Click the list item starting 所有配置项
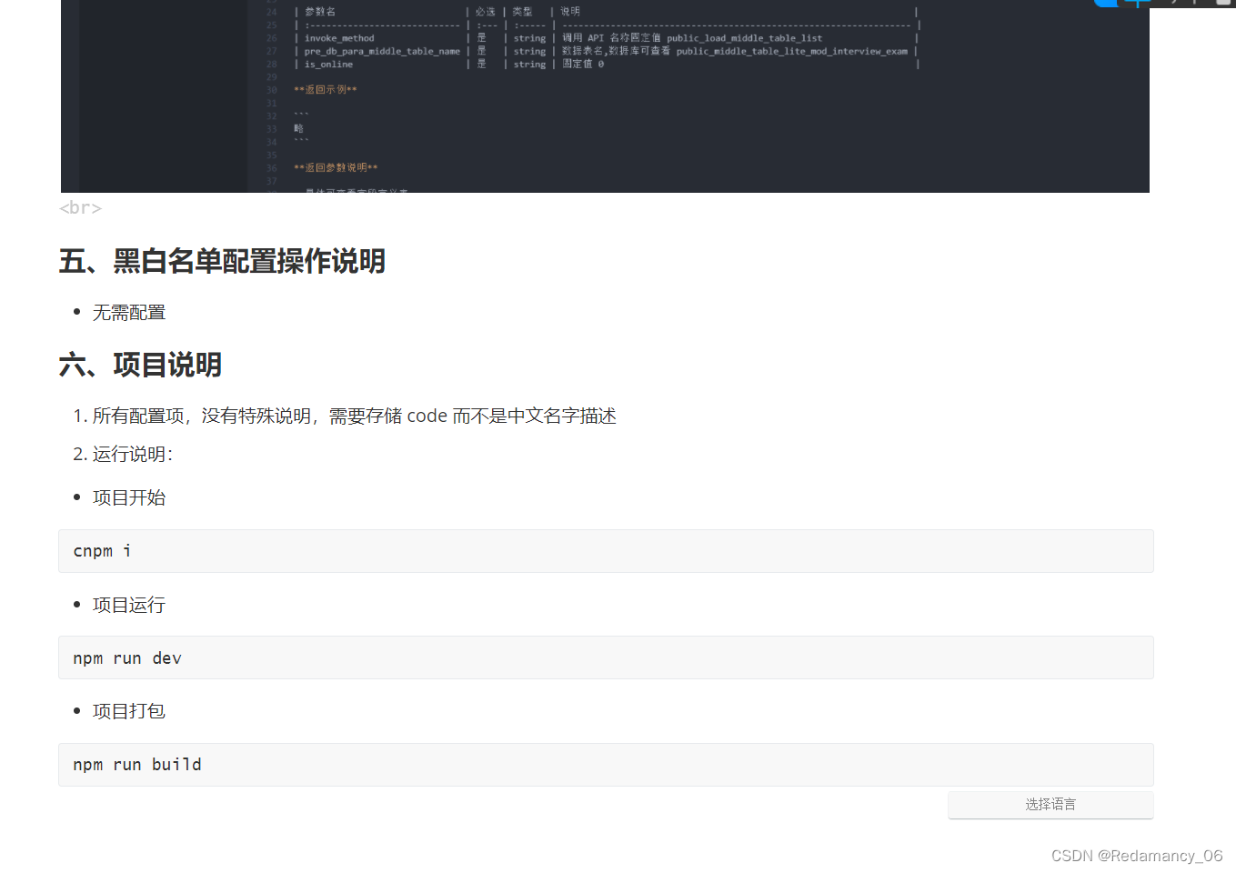The height and width of the screenshot is (873, 1236). point(354,416)
